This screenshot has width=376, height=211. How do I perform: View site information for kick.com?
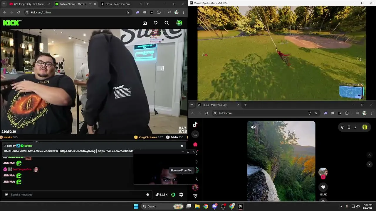[27, 12]
